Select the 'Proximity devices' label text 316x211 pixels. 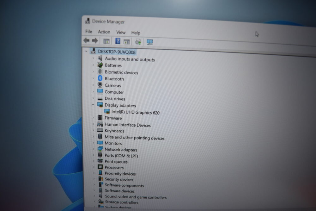click(x=120, y=174)
